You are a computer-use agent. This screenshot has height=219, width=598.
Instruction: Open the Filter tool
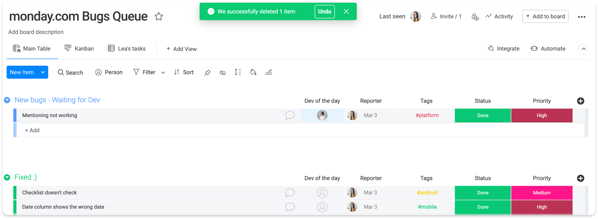tap(144, 72)
